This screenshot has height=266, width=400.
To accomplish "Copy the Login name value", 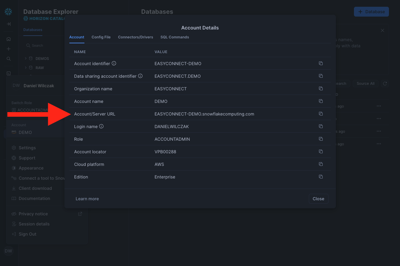I will coord(320,127).
